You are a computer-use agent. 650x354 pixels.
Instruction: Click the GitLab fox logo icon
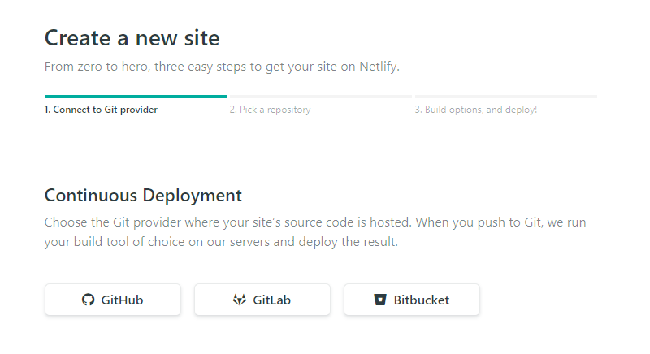tap(239, 300)
